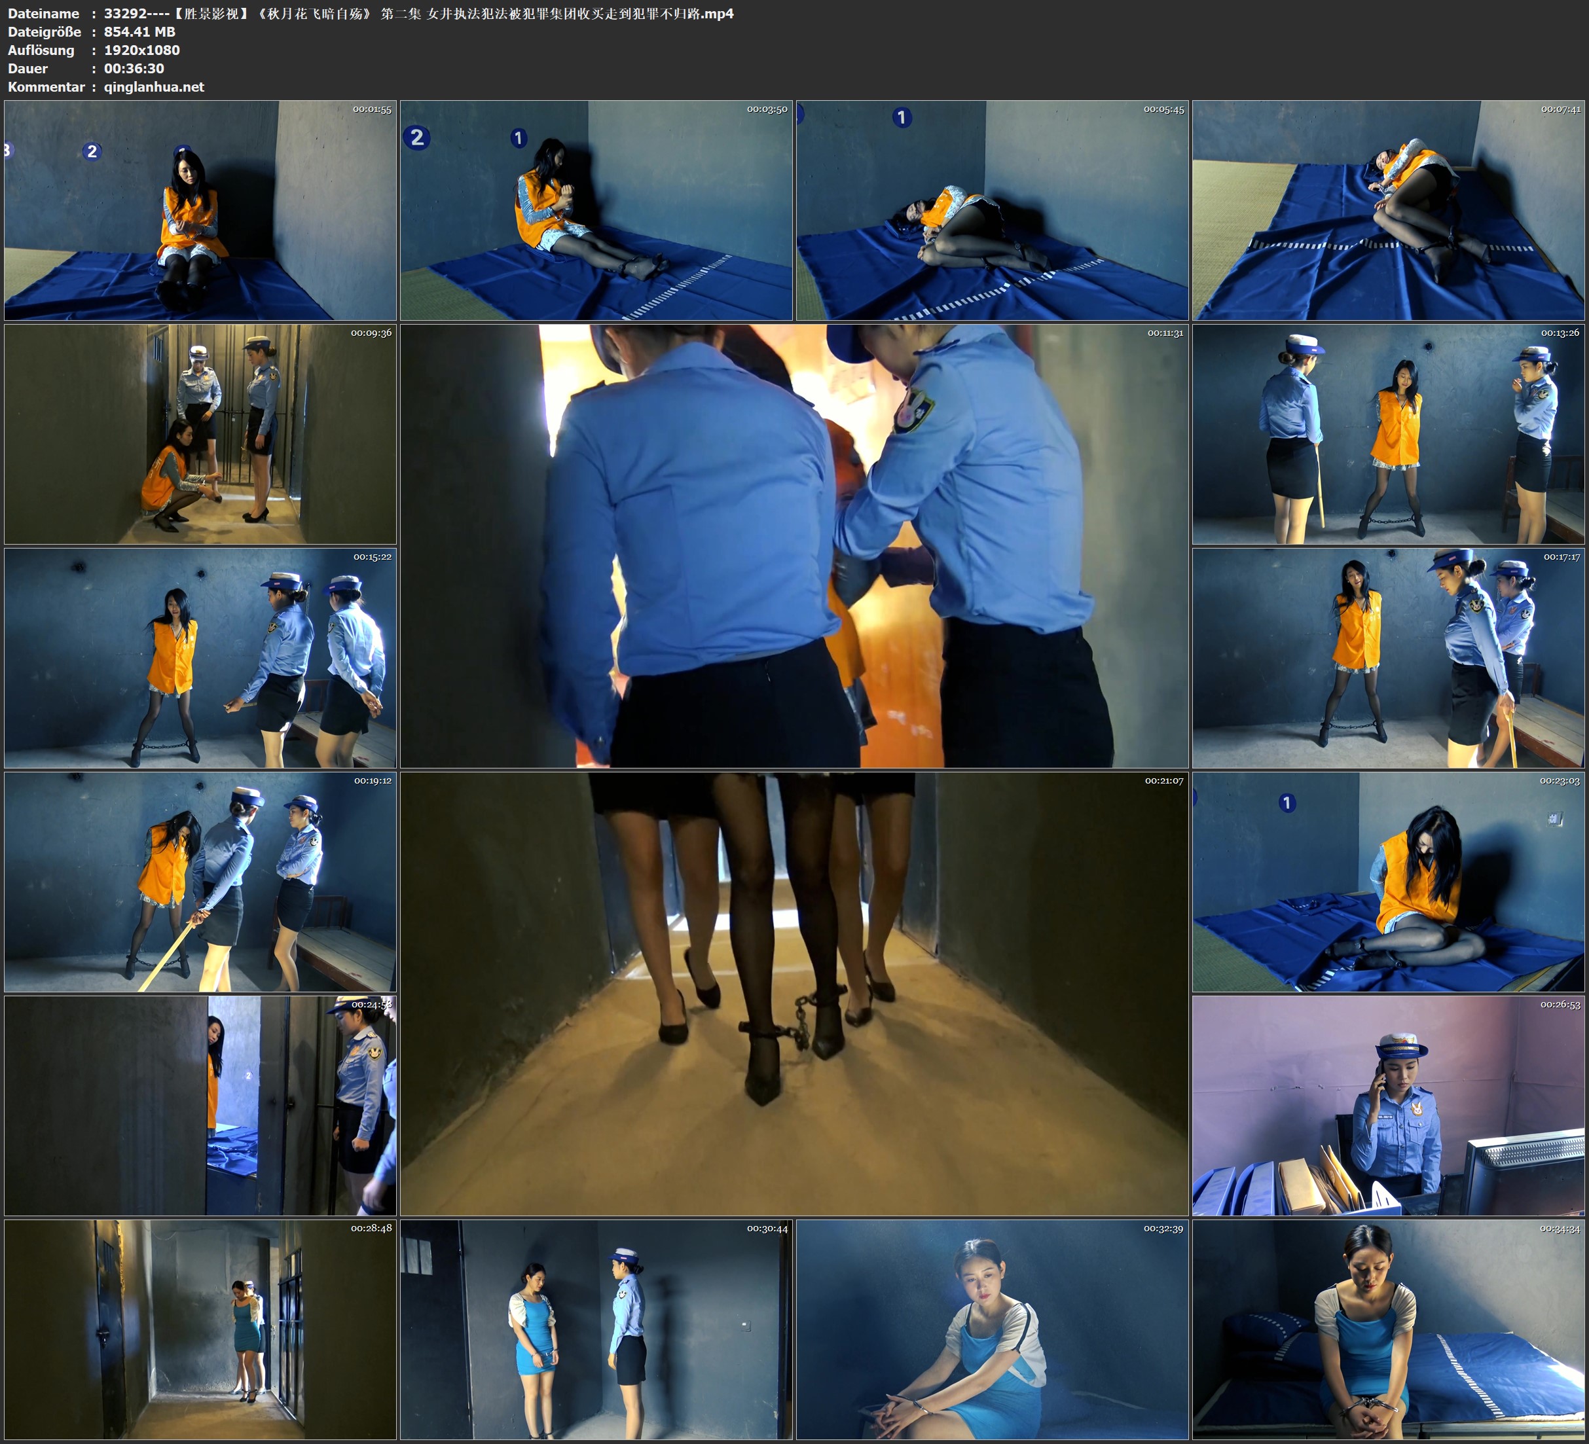Select the frame at 00:03:50

[596, 209]
